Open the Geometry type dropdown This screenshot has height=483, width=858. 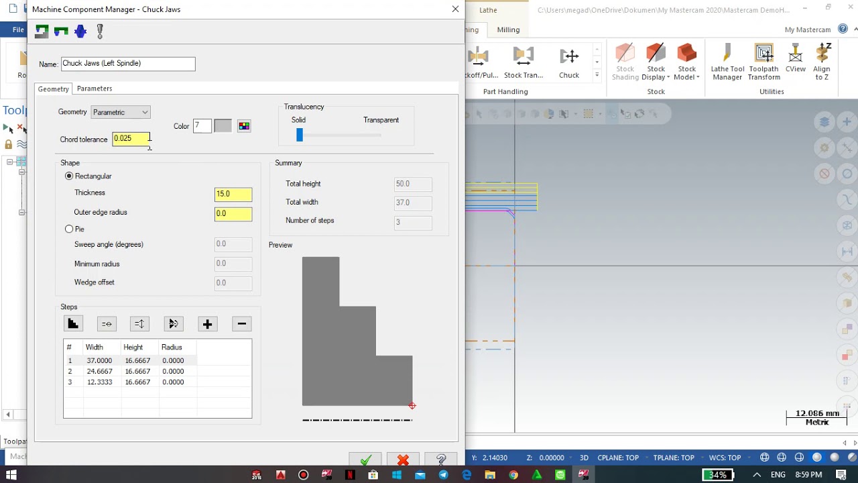121,112
